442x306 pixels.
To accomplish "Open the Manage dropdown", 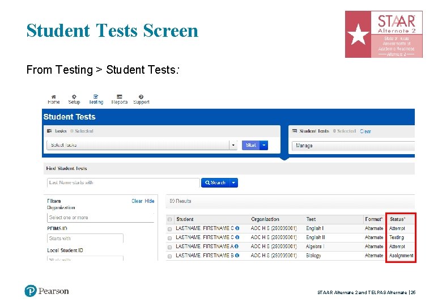I will tap(353, 146).
